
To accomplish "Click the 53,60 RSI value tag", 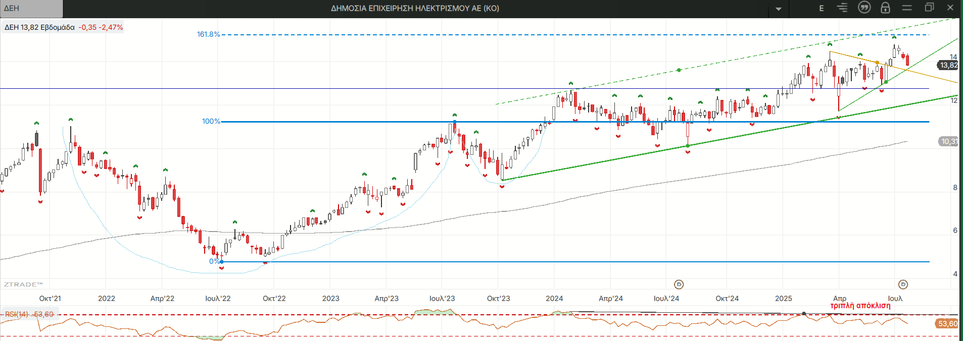I will pyautogui.click(x=947, y=324).
